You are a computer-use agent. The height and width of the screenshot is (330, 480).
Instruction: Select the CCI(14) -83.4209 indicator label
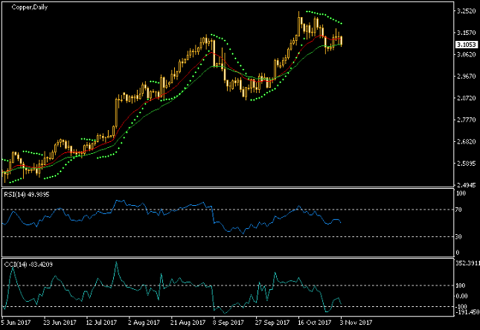click(28, 265)
